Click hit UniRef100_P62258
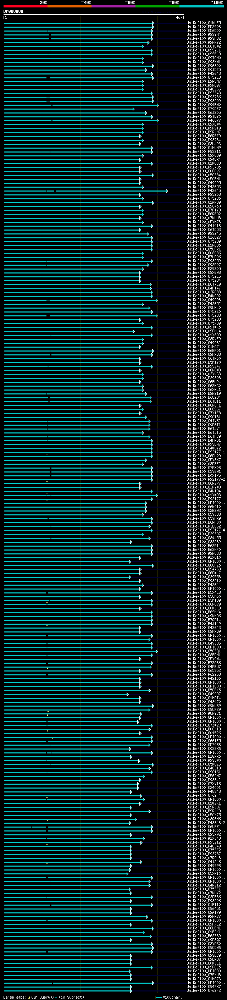Image resolution: width=227 pixels, height=1000 pixels. pyautogui.click(x=204, y=675)
